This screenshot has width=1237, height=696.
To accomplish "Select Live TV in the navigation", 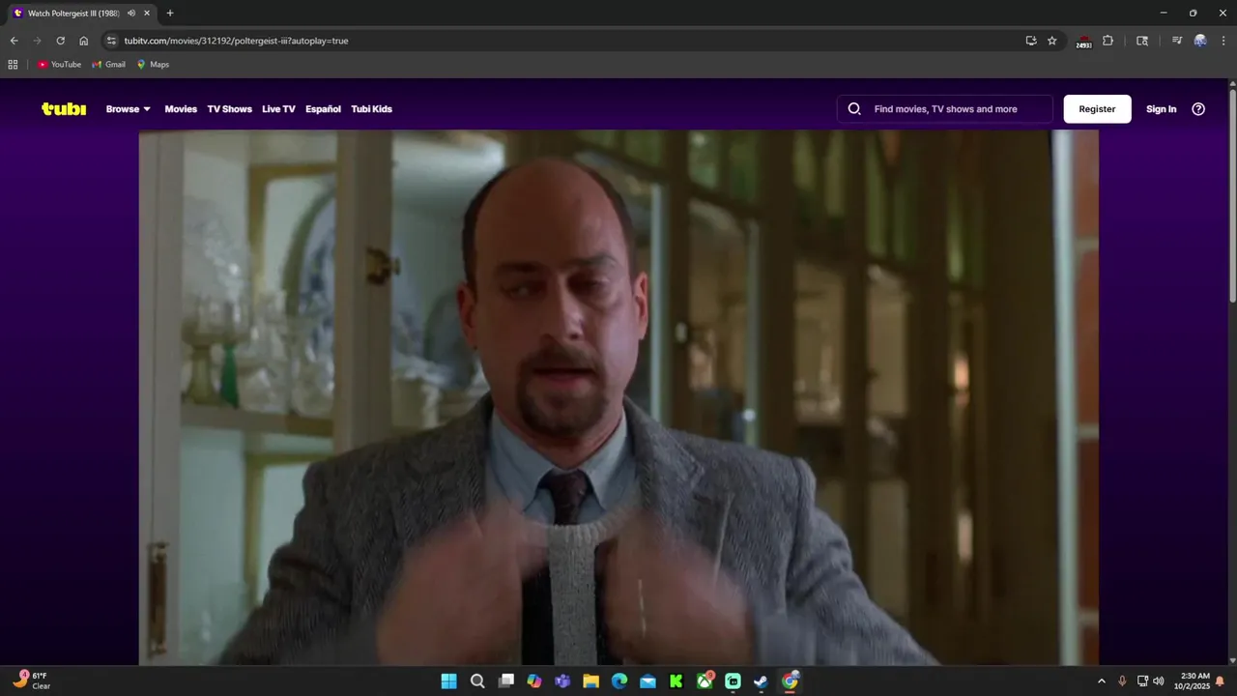I will coord(278,109).
